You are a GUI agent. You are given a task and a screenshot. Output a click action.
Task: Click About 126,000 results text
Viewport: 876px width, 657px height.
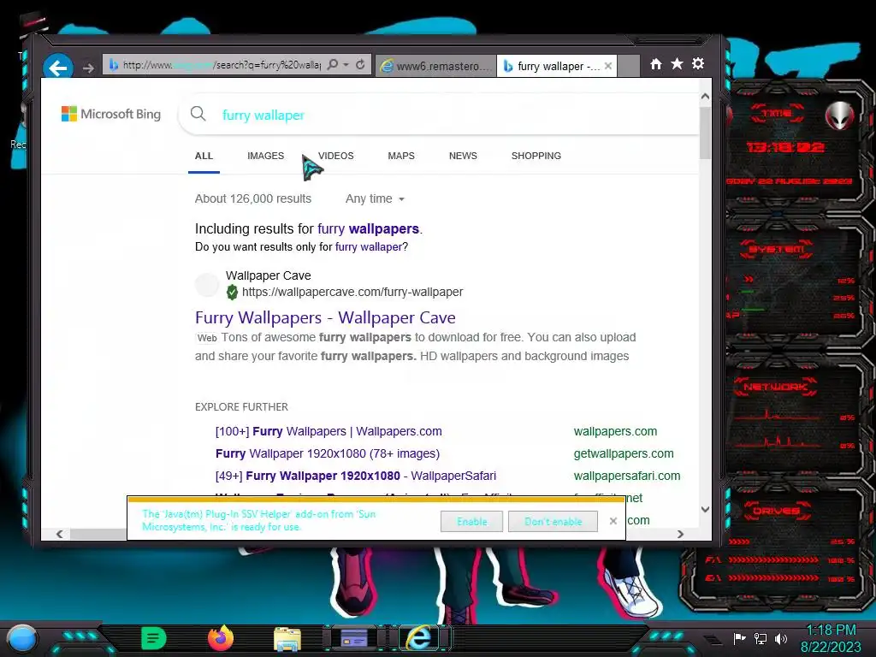pyautogui.click(x=253, y=198)
